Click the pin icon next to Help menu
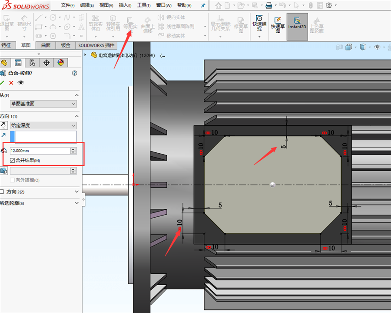Screen dimensions: 391x313 (203, 5)
